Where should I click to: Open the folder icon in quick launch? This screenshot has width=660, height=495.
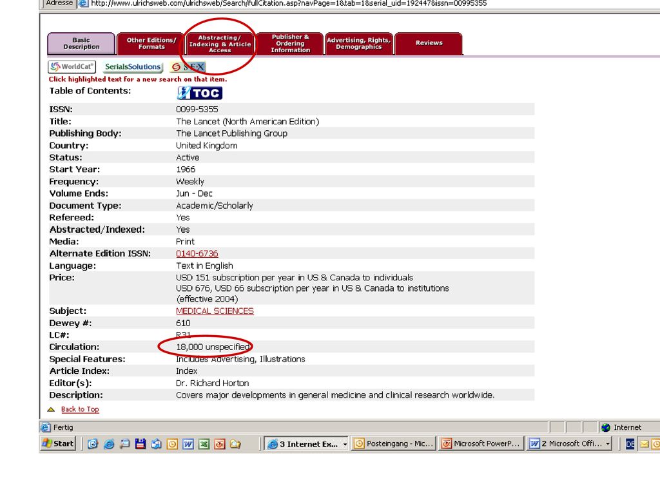(236, 443)
